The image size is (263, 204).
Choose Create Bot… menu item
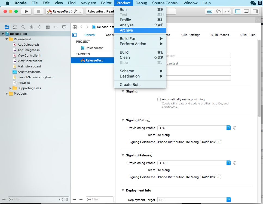tap(140, 85)
